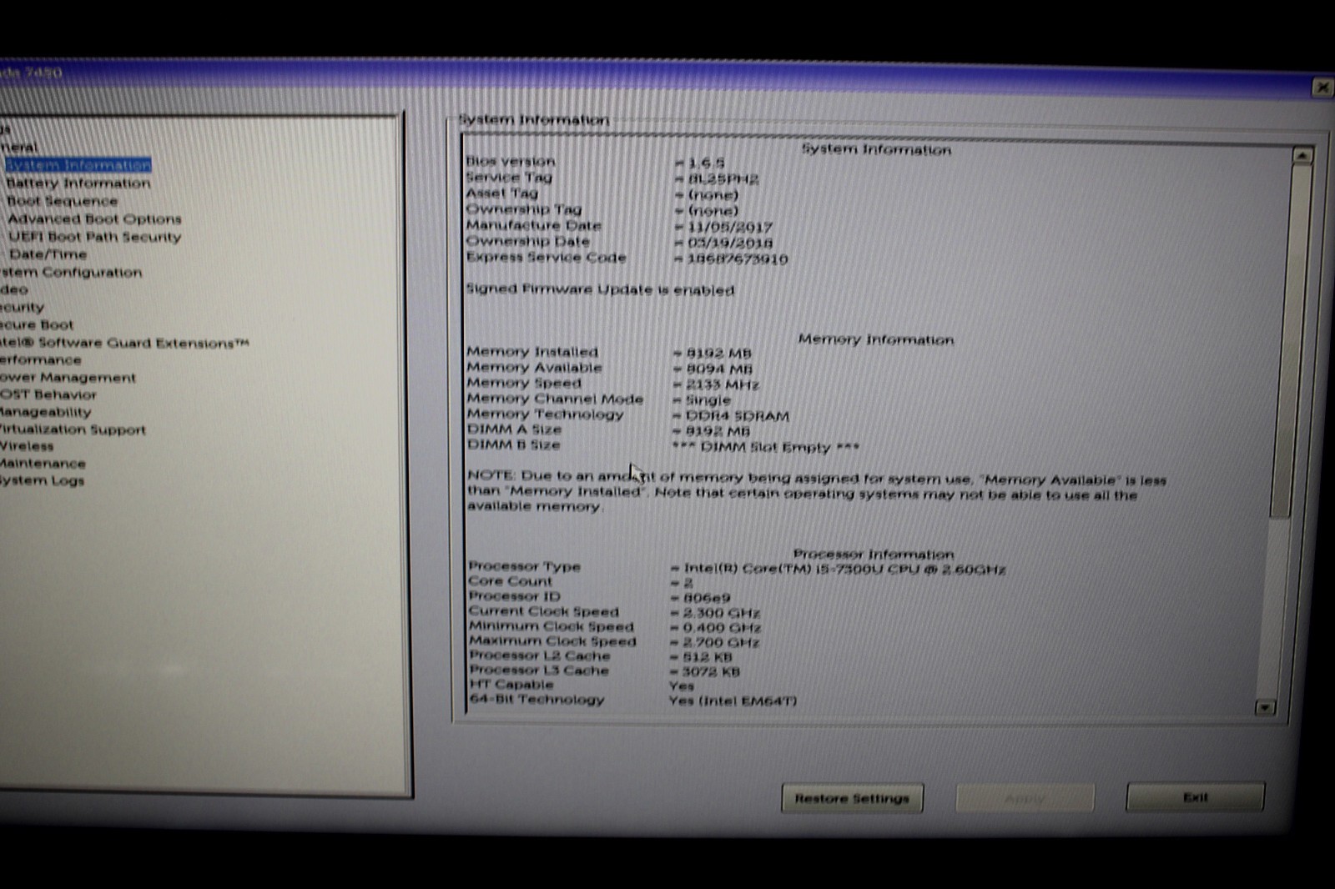Click the Ownership Tag row
1335x889 pixels.
tap(602, 209)
